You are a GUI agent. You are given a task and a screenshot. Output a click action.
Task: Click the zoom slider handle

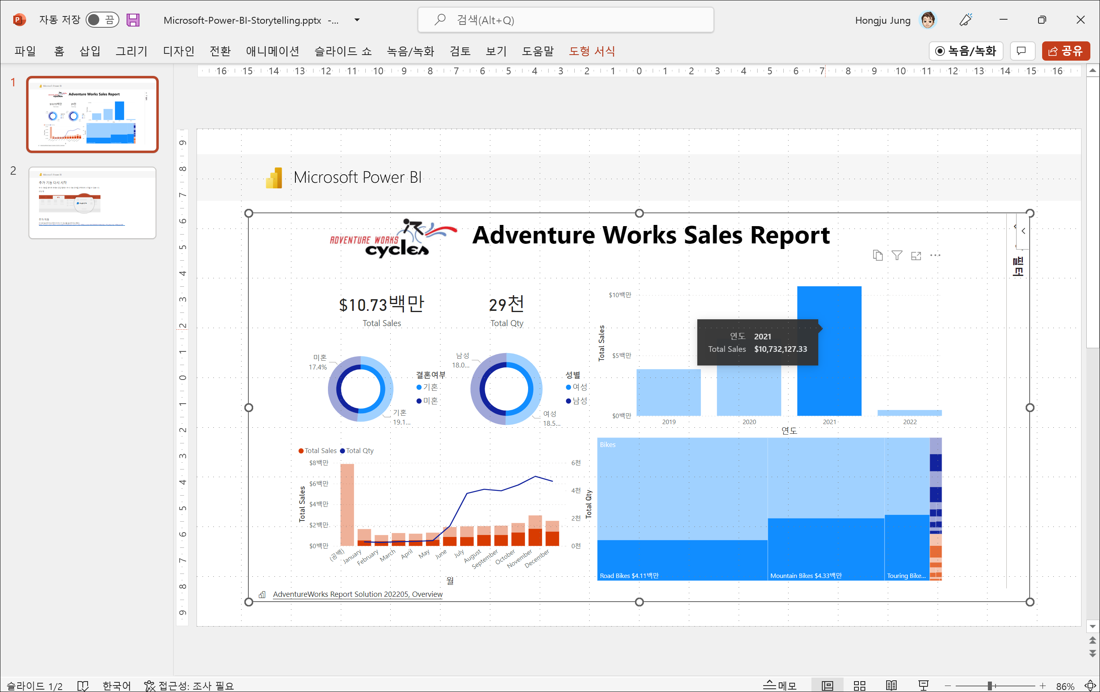click(989, 685)
